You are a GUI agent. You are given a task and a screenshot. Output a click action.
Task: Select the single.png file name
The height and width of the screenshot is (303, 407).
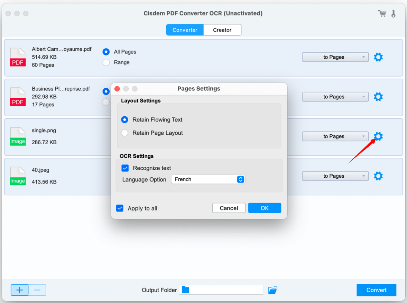(44, 130)
